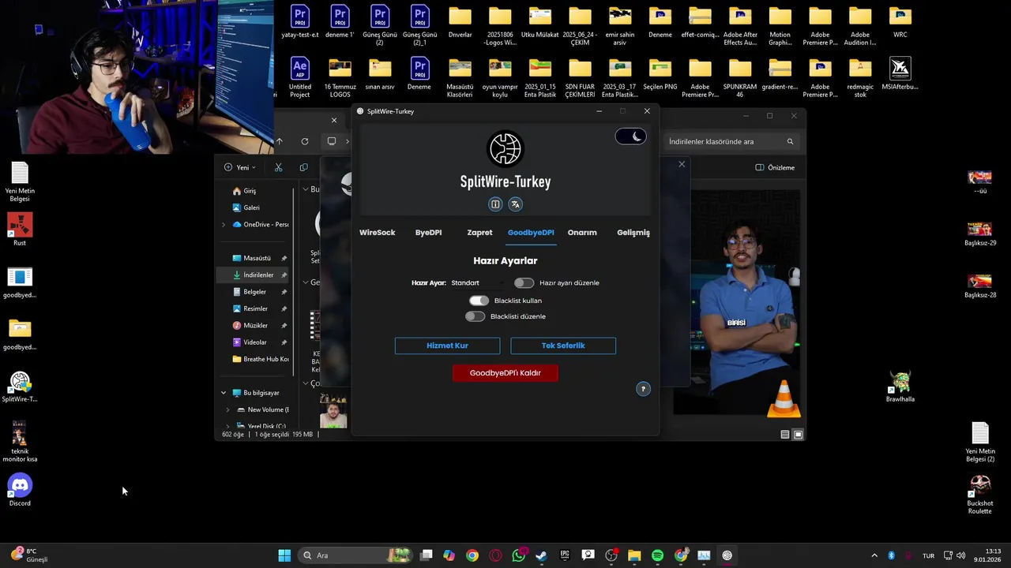Click the red 'GoodbyeDPI'ı Kaldır' button
1011x568 pixels.
[x=505, y=373]
